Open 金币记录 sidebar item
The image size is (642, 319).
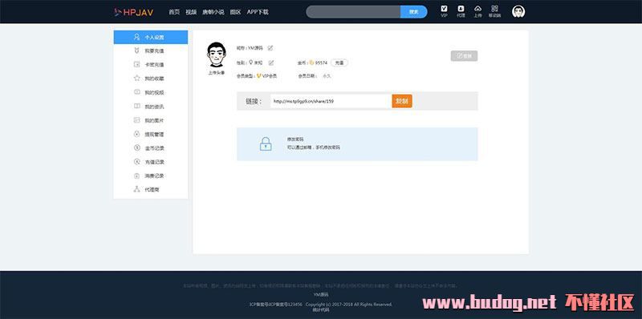pyautogui.click(x=151, y=148)
